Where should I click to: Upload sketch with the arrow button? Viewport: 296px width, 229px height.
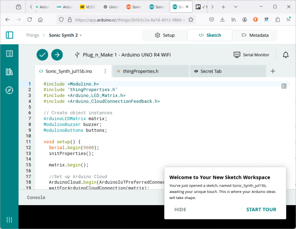57,55
